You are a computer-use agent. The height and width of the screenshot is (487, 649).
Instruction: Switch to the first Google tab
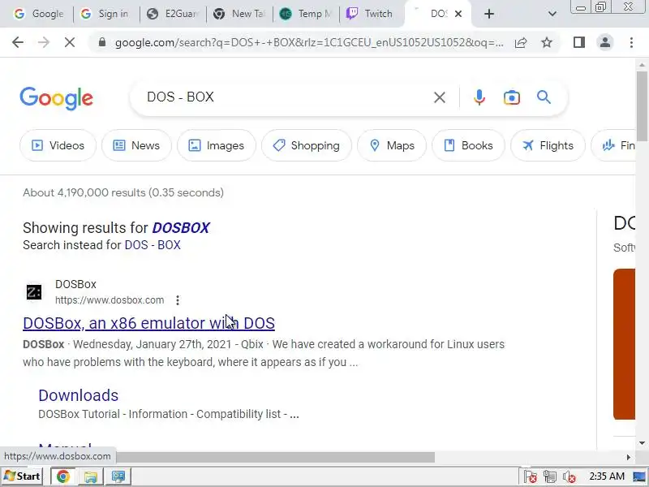[39, 14]
